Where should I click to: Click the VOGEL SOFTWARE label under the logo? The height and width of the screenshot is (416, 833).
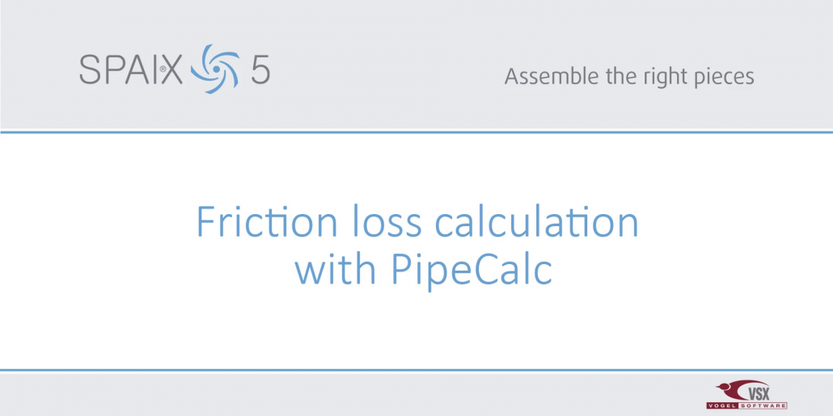746,406
